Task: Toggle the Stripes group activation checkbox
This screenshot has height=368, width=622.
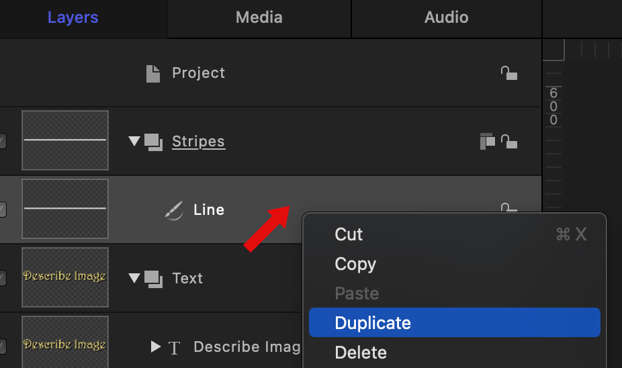Action: point(2,142)
